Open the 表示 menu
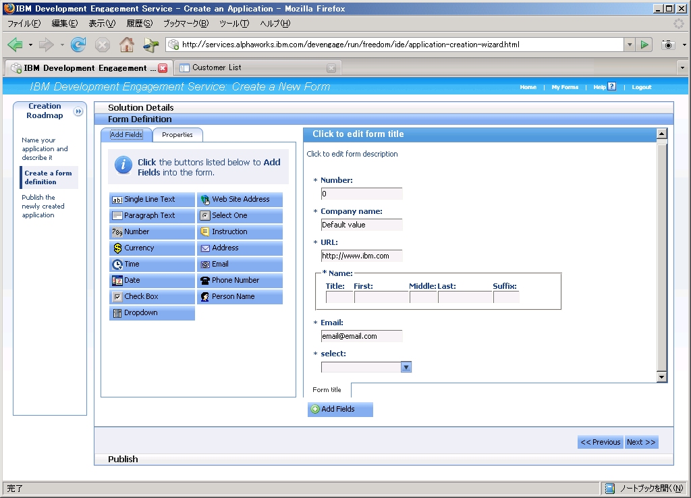This screenshot has width=691, height=498. click(102, 24)
